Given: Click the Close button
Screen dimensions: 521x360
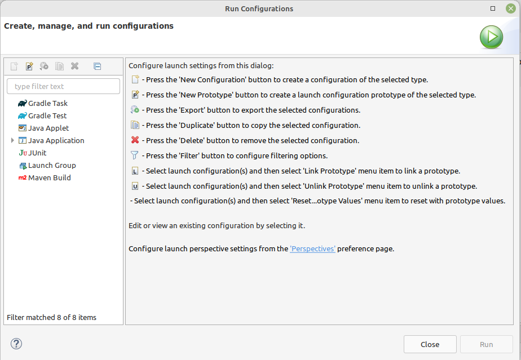Looking at the screenshot, I should (430, 344).
